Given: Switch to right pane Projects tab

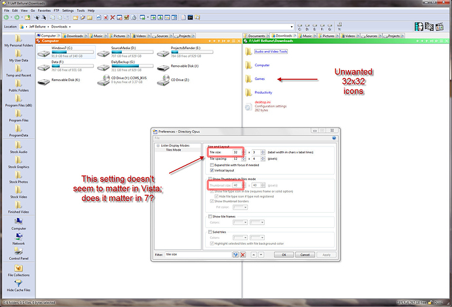Looking at the screenshot, I should 394,36.
